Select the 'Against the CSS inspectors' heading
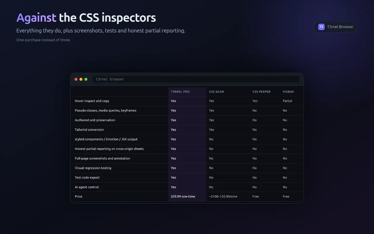Viewport: 374px width, 234px height. coord(86,18)
